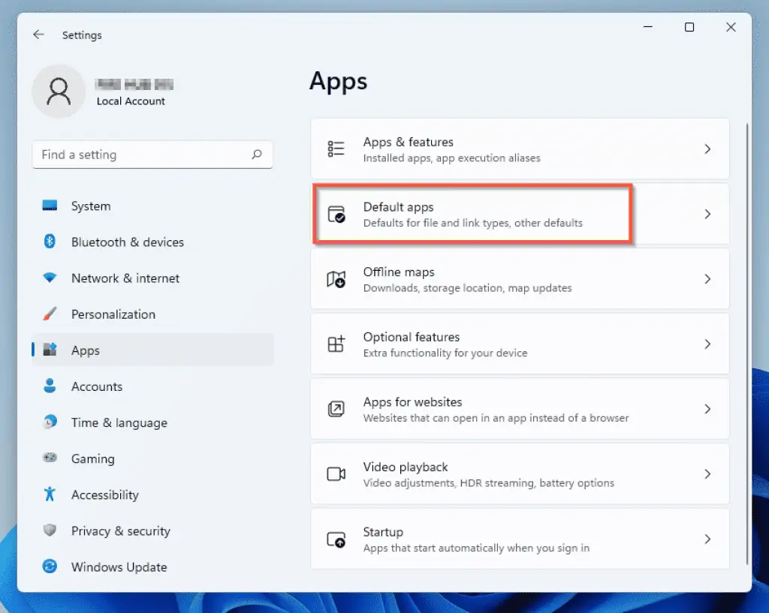
Task: Click the System monitor icon in sidebar
Action: pyautogui.click(x=50, y=206)
